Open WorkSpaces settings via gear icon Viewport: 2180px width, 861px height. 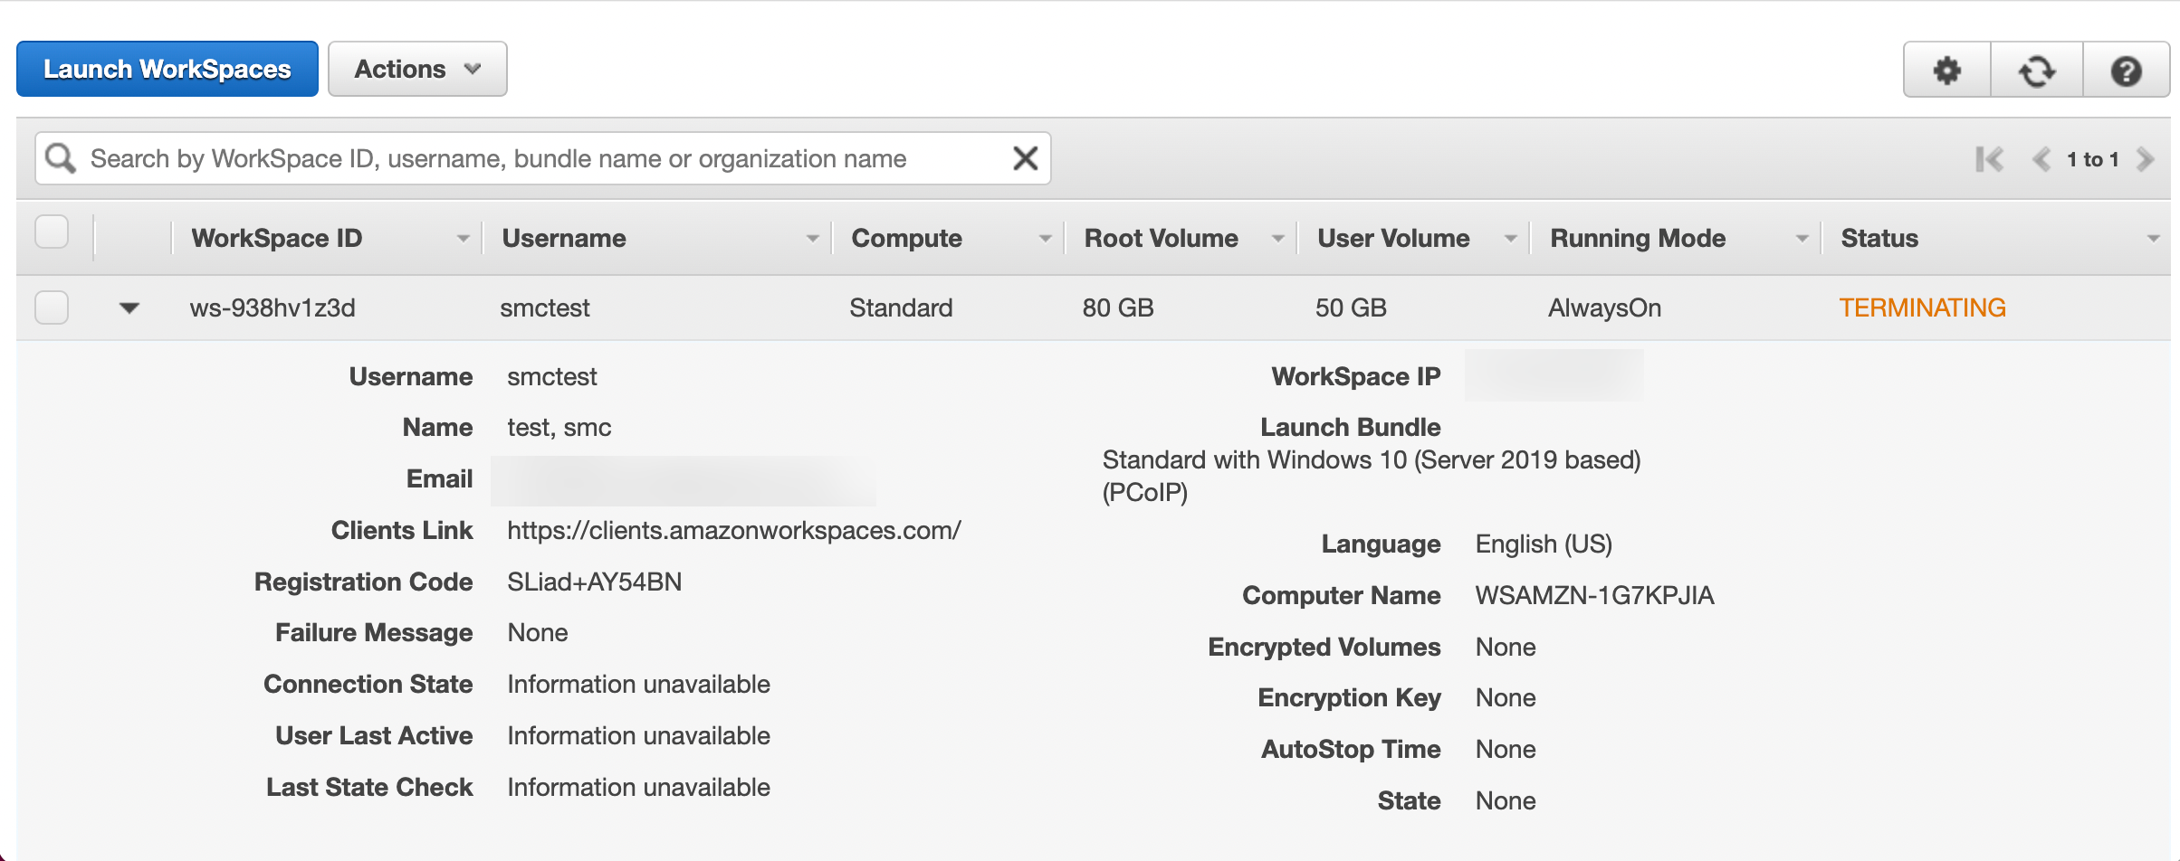(x=1946, y=69)
